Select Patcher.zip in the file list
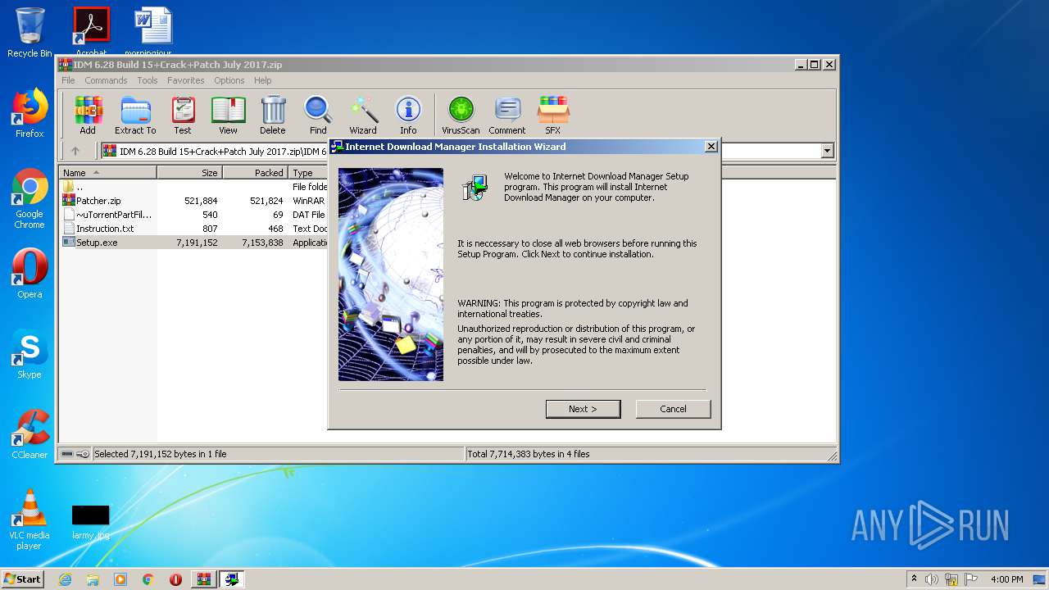 coord(194,201)
